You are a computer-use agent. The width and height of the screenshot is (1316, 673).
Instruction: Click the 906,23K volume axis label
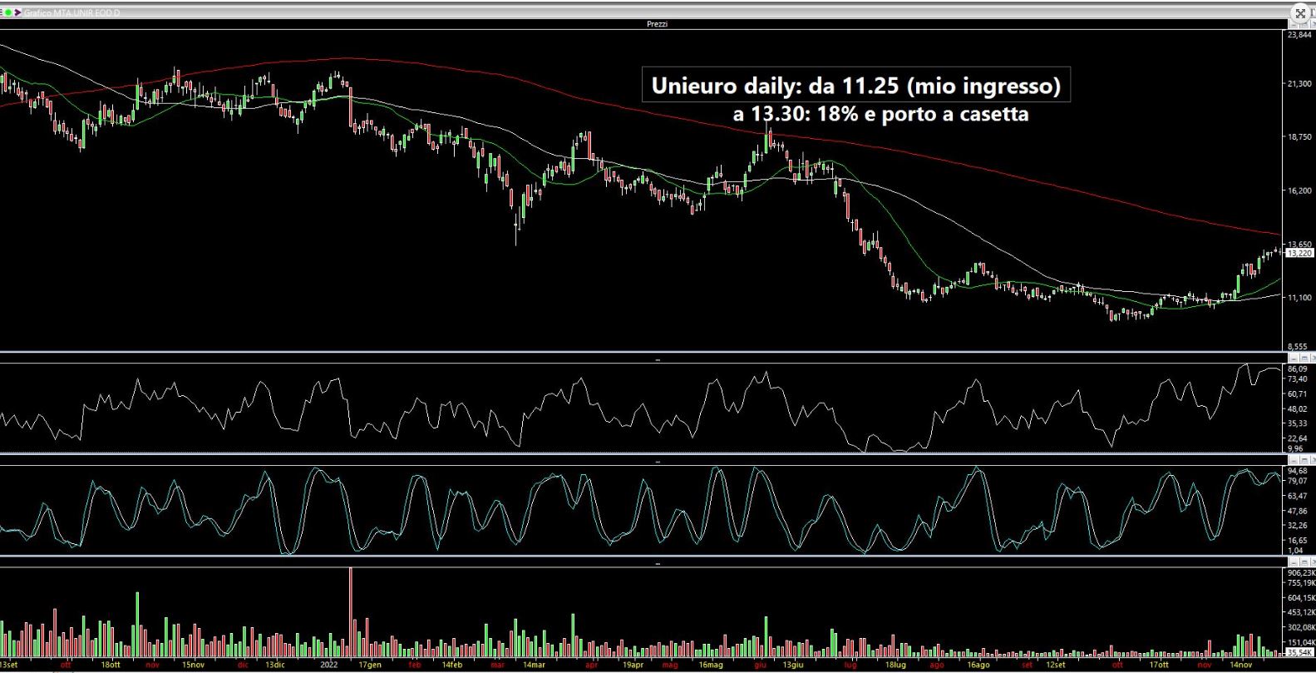coord(1301,573)
